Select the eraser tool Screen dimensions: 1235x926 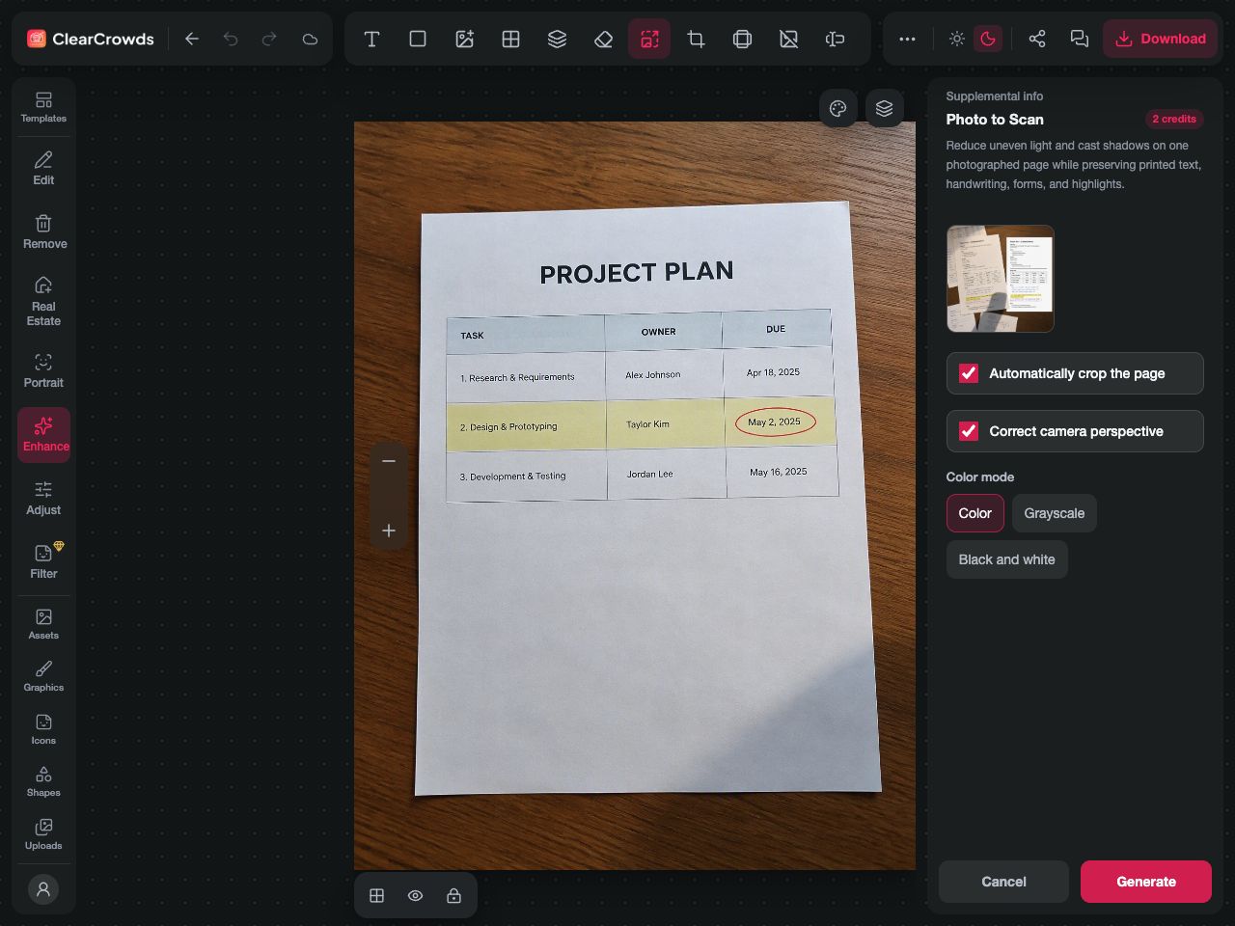click(603, 39)
